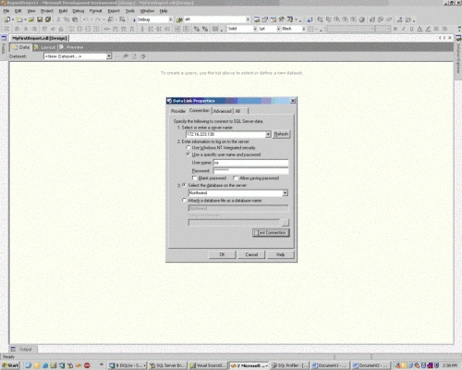Select Attach a database file option
Viewport: 462px width, 370px height.
tap(184, 201)
